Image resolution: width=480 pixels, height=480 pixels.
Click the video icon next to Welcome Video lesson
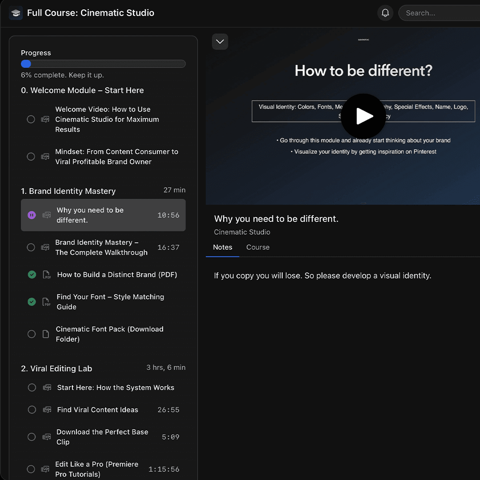pos(45,119)
